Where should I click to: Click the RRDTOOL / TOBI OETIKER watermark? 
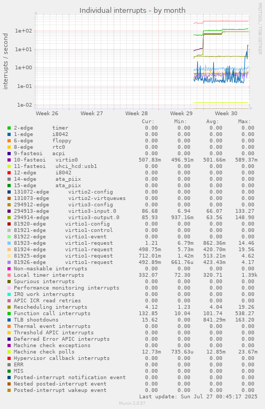[260, 29]
